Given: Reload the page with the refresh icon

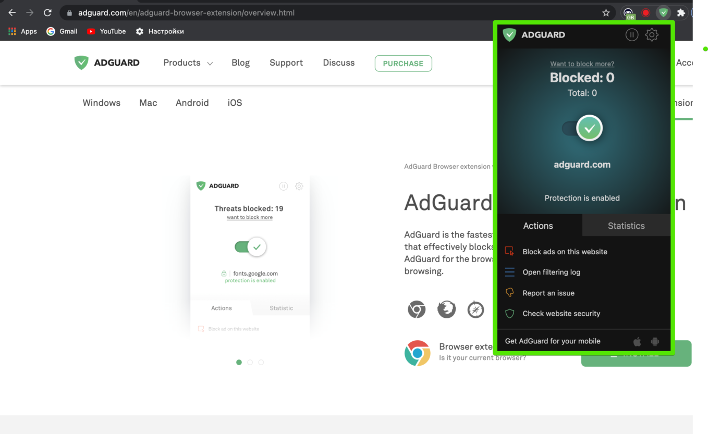Looking at the screenshot, I should coord(47,13).
